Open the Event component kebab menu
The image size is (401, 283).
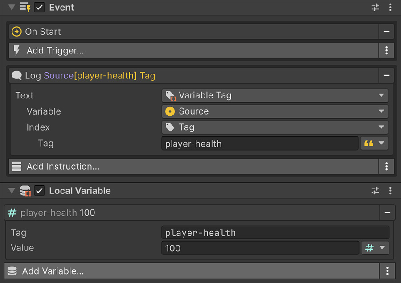coord(390,7)
